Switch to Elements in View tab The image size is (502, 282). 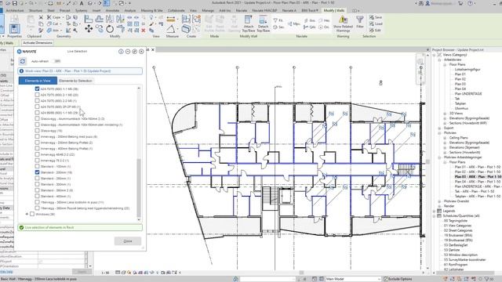[x=38, y=81]
